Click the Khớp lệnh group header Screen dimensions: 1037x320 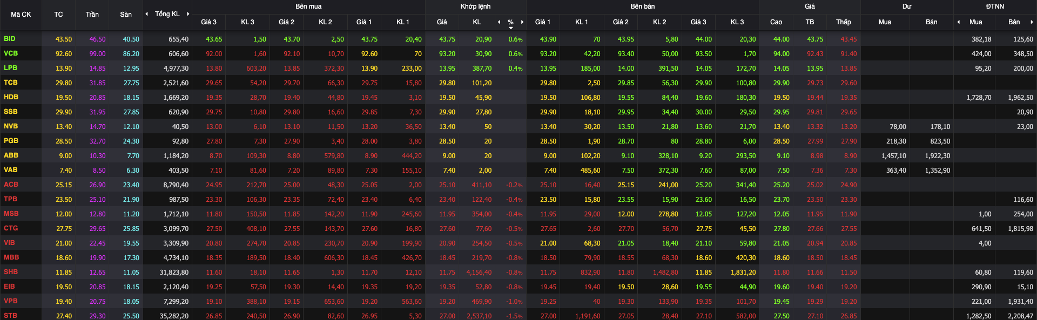pos(476,6)
